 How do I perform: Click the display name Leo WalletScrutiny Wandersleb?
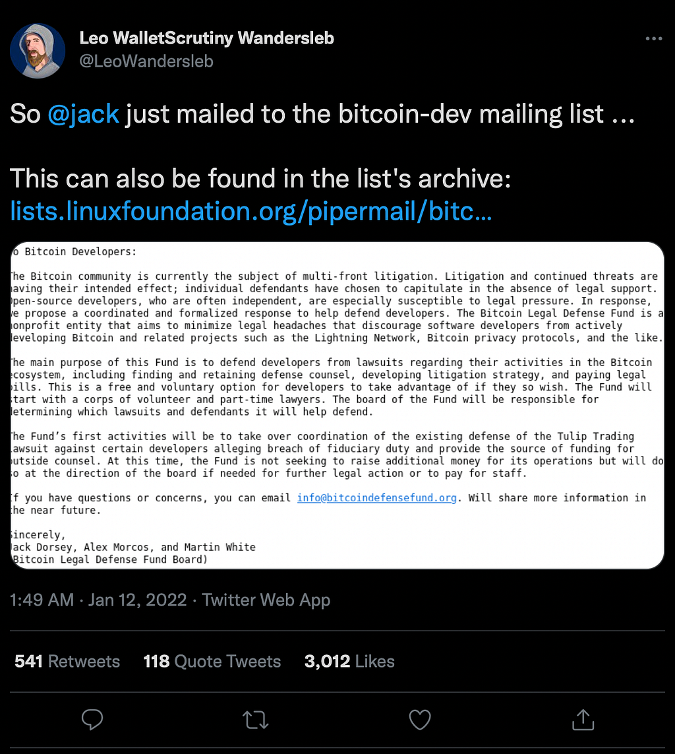(x=206, y=38)
